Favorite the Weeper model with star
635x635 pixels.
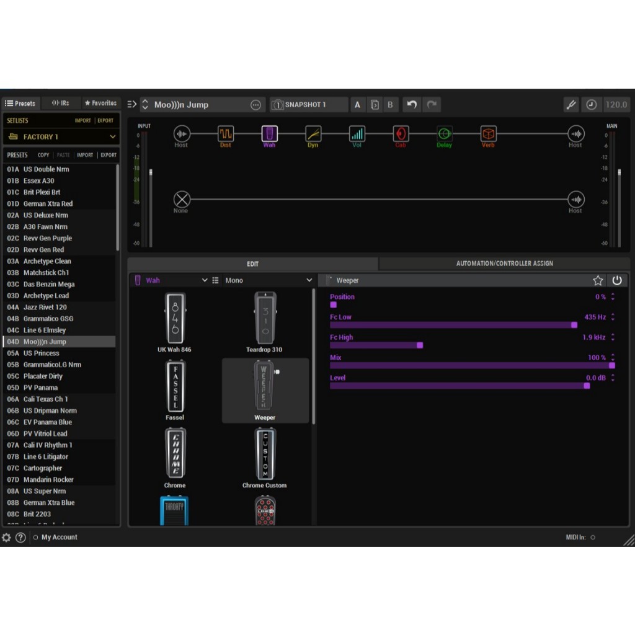(x=598, y=280)
